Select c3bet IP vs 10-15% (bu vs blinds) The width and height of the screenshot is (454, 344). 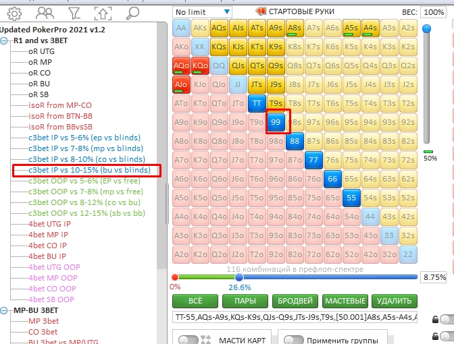pyautogui.click(x=89, y=170)
